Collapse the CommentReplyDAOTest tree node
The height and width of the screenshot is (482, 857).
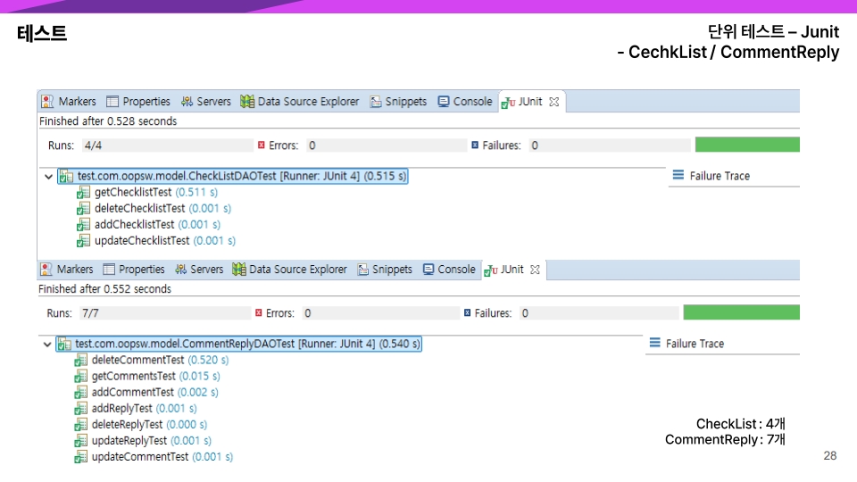(47, 345)
